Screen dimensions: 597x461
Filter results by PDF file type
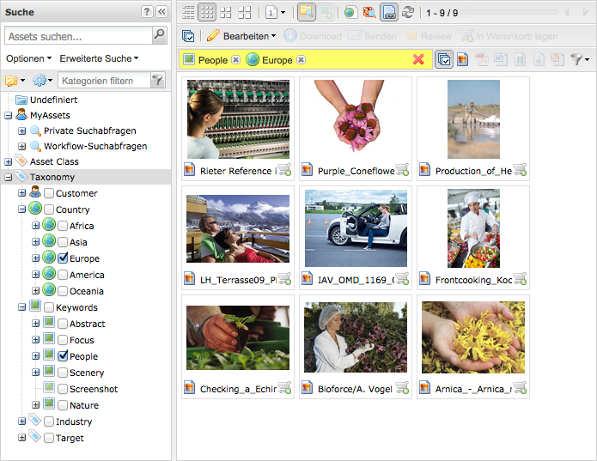(x=482, y=60)
